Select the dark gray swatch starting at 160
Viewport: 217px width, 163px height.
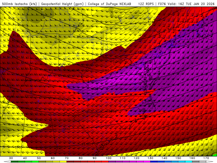tap(196, 162)
